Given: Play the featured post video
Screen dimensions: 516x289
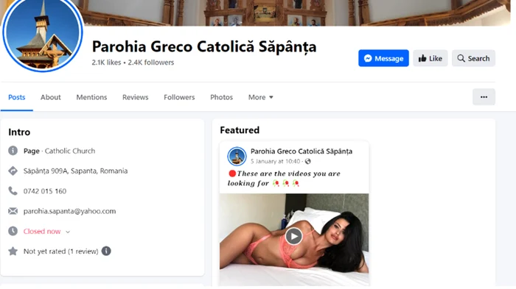Looking at the screenshot, I should pos(294,236).
